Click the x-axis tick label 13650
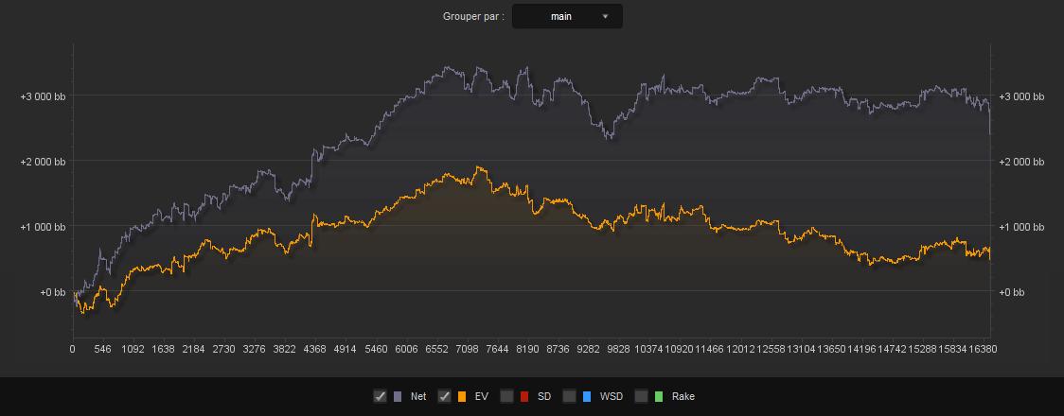This screenshot has height=416, width=1064. coord(831,350)
